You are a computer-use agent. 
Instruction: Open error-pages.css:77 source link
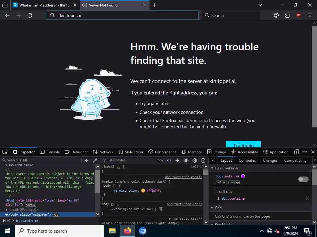click(x=185, y=219)
